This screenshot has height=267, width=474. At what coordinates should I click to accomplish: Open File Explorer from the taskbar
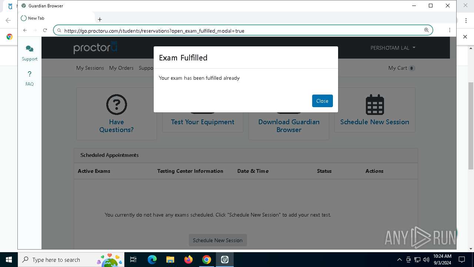170,260
